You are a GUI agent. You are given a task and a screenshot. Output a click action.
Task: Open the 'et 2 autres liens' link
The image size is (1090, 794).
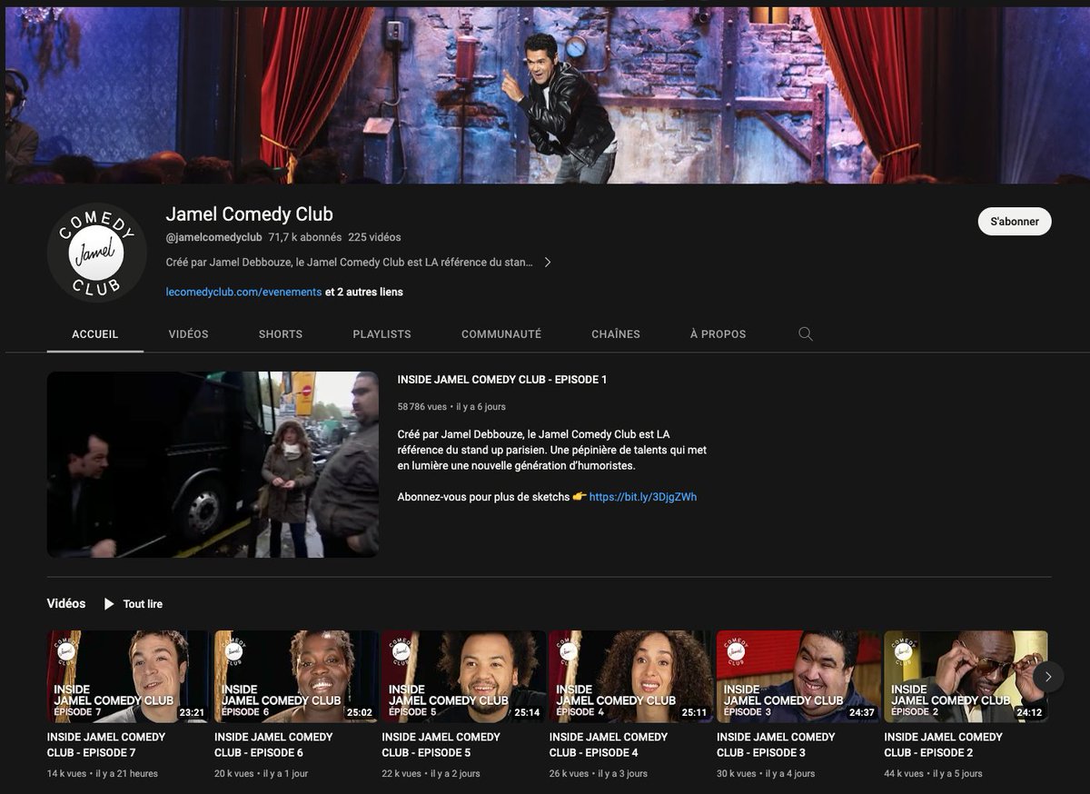[x=364, y=293]
